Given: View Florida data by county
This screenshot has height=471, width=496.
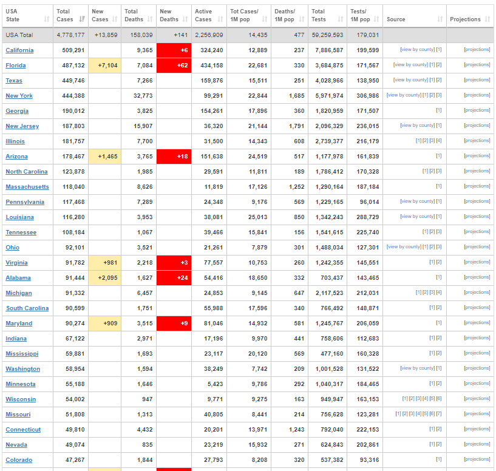Looking at the screenshot, I should point(410,65).
